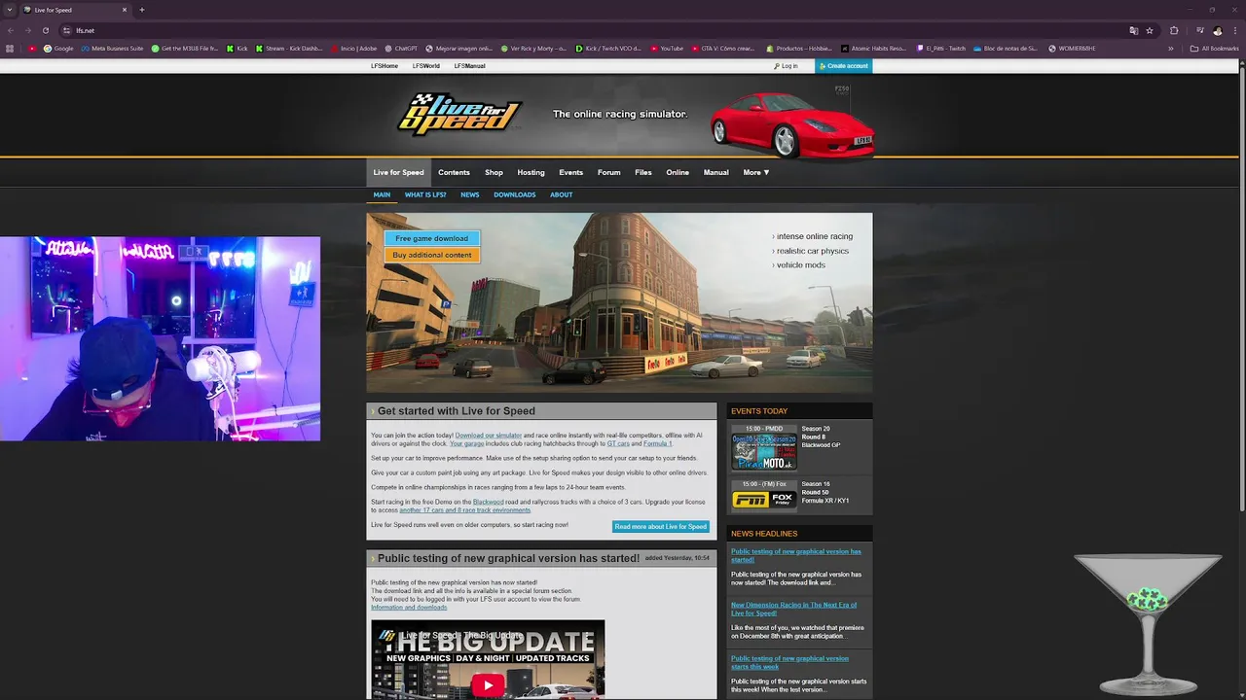
Task: Open a new browser tab
Action: click(x=142, y=10)
